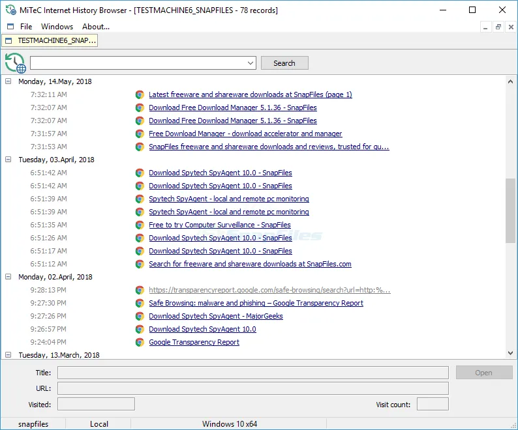Click Chrome icon beside MajorGeeks download entry
This screenshot has width=518, height=430.
[x=140, y=316]
